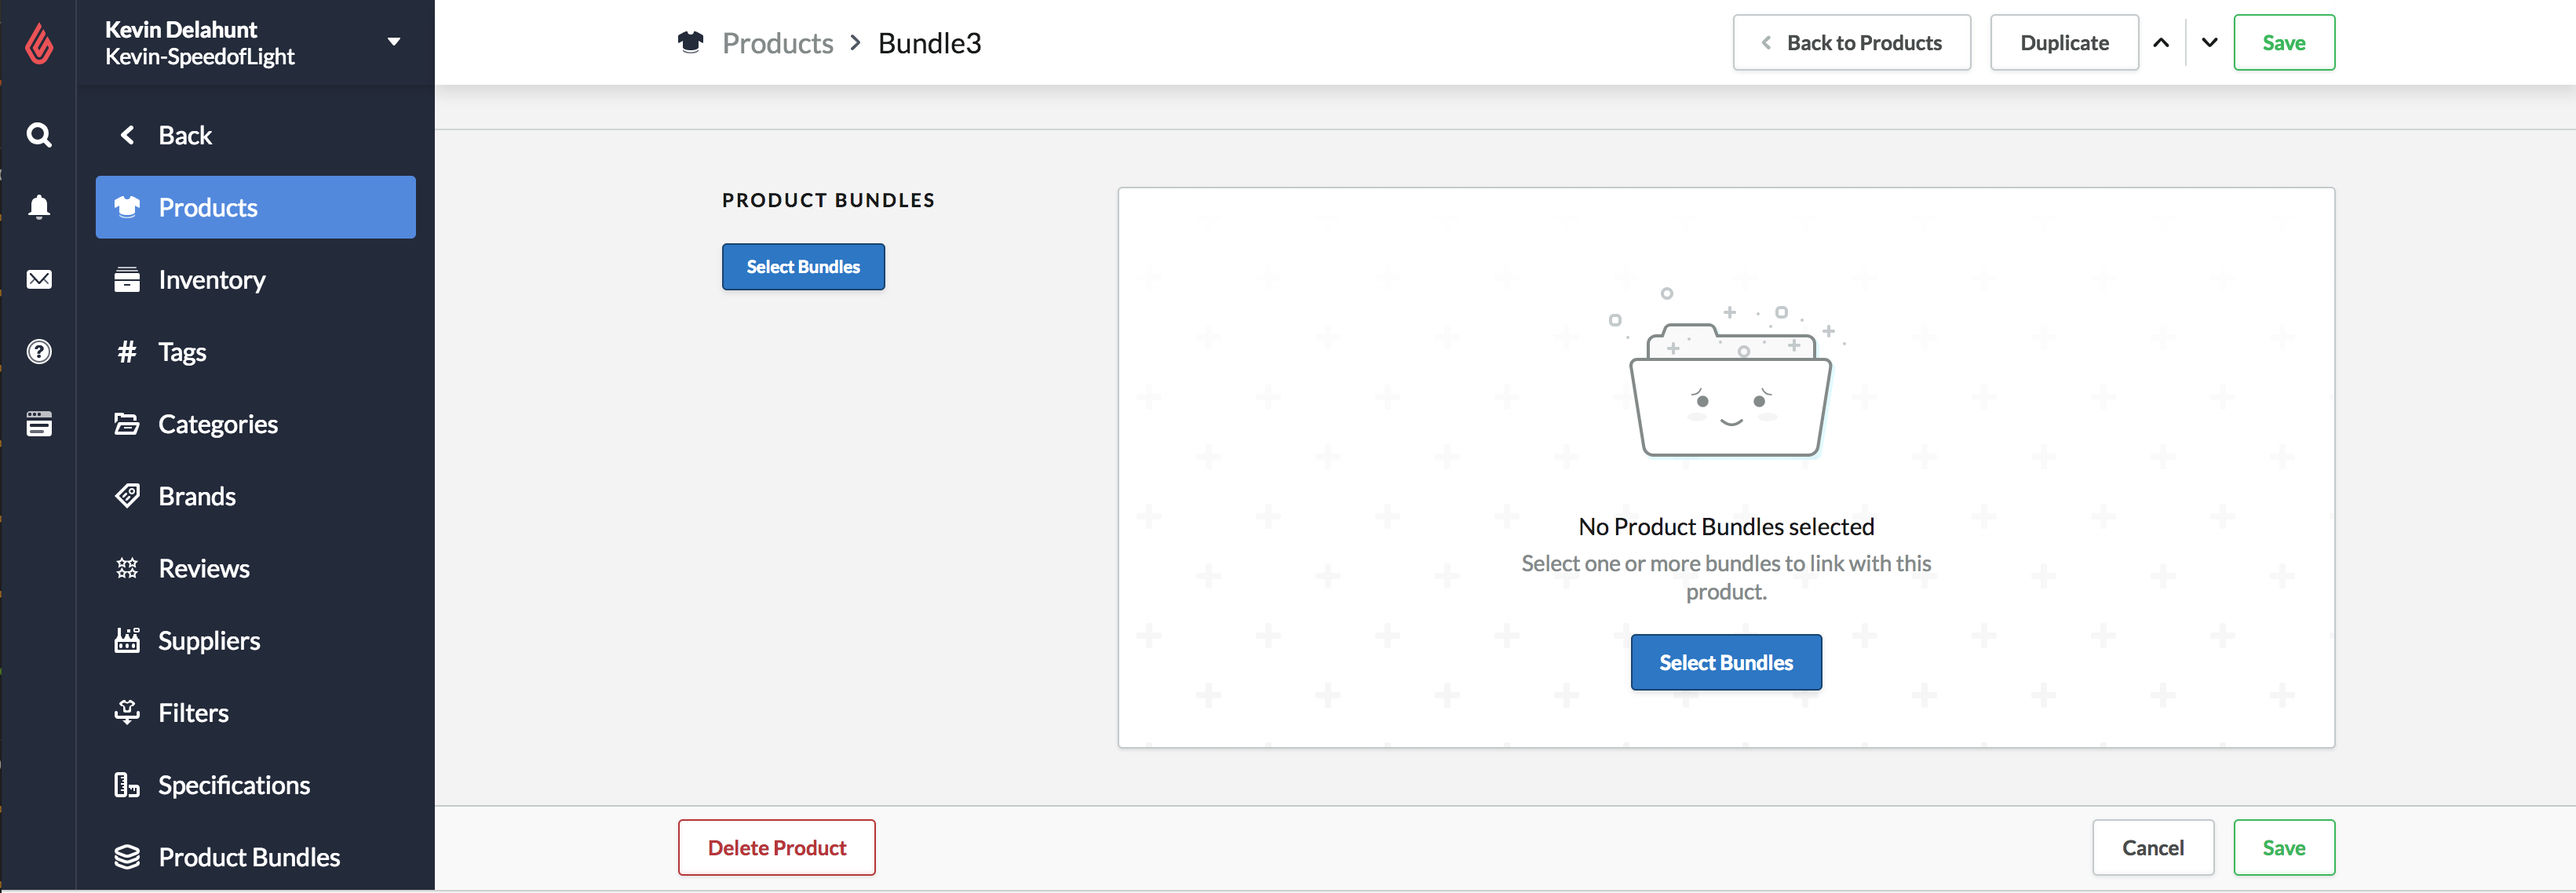Click the Tags hash icon
The image size is (2576, 893).
[x=127, y=352]
